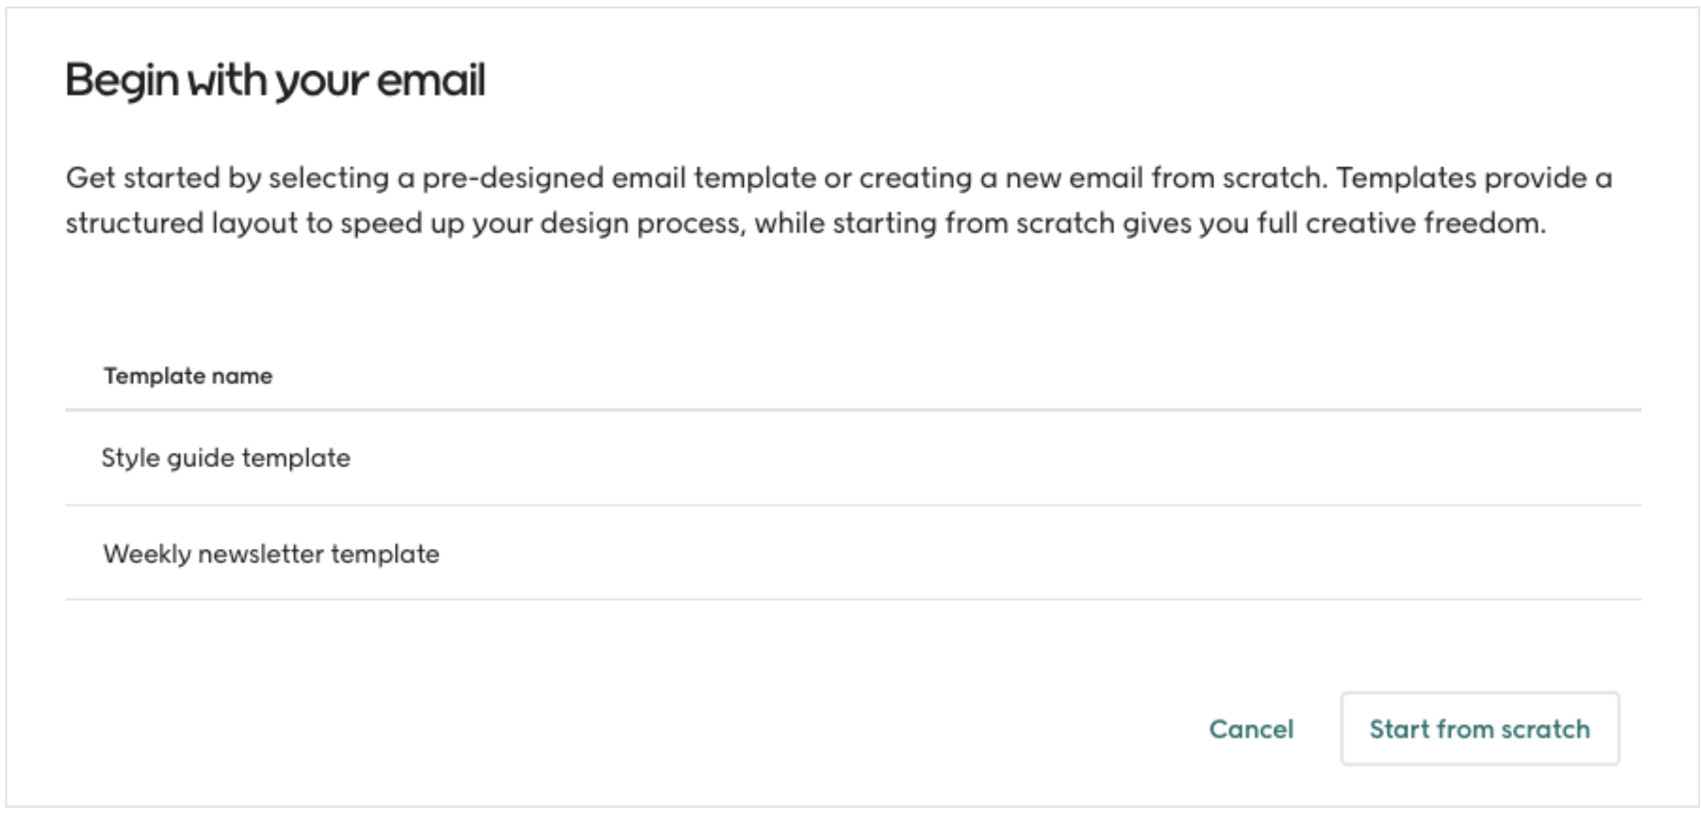The width and height of the screenshot is (1701, 815).
Task: Pick the Weekly newsletter pre-designed template
Action: point(271,553)
